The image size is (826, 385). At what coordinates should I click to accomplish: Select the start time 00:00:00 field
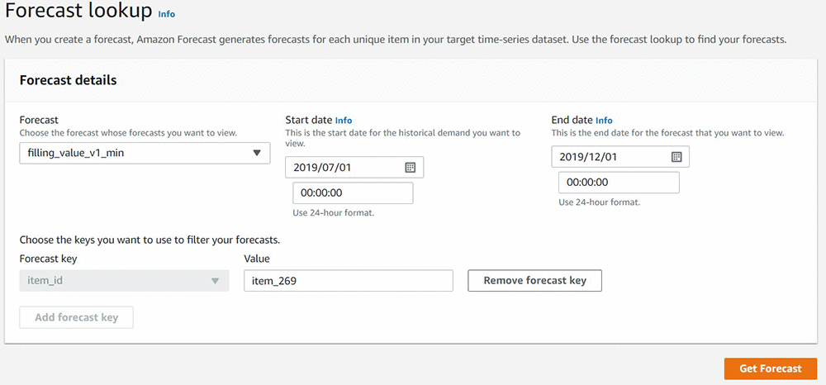(x=353, y=193)
